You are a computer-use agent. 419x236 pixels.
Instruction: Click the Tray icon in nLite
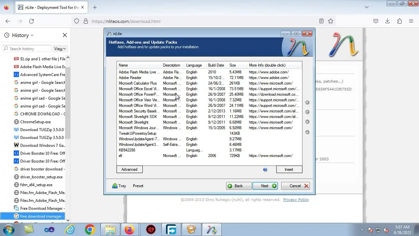[119, 186]
